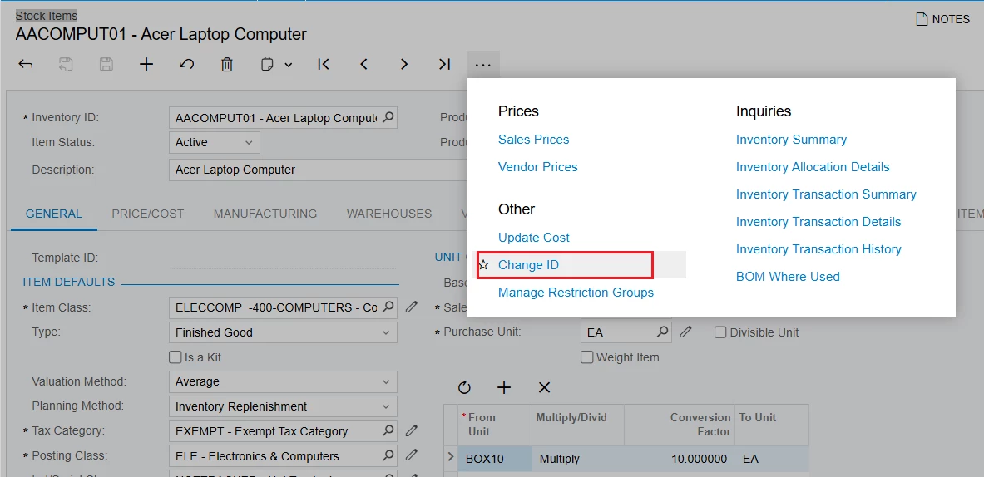Open Manage Restriction Groups
Image resolution: width=984 pixels, height=477 pixels.
point(576,293)
